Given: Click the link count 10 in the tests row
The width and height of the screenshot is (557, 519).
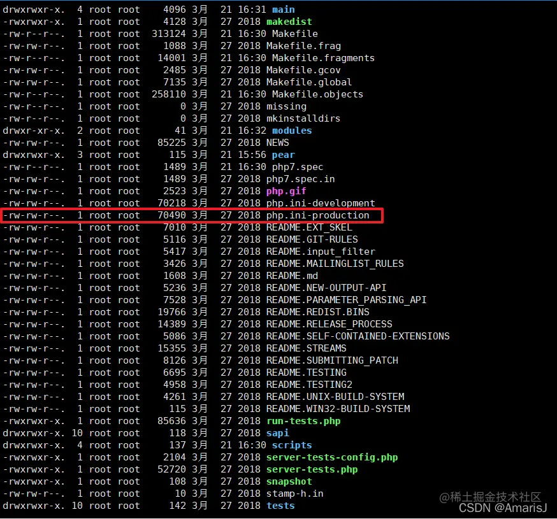Looking at the screenshot, I should click(x=77, y=506).
